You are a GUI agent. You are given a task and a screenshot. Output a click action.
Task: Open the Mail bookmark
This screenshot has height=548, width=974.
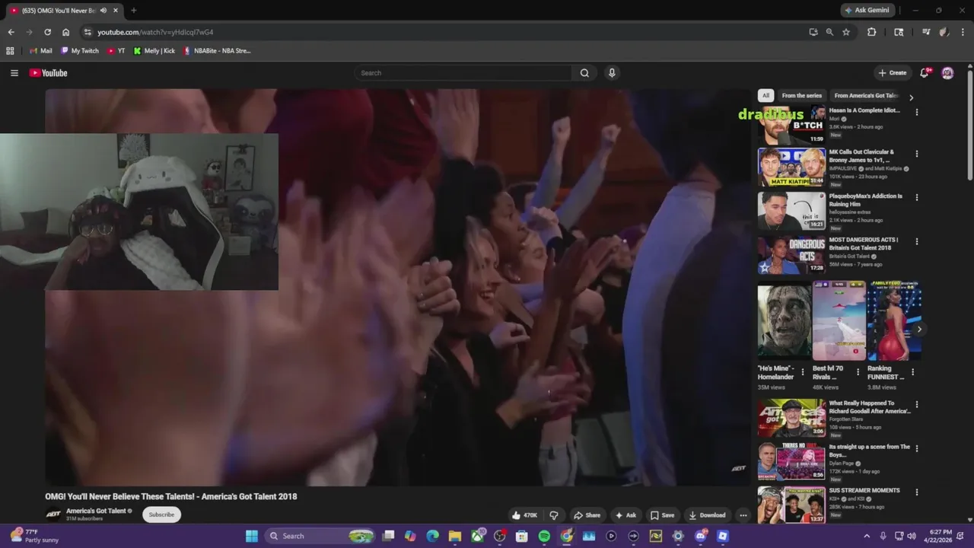(x=41, y=51)
